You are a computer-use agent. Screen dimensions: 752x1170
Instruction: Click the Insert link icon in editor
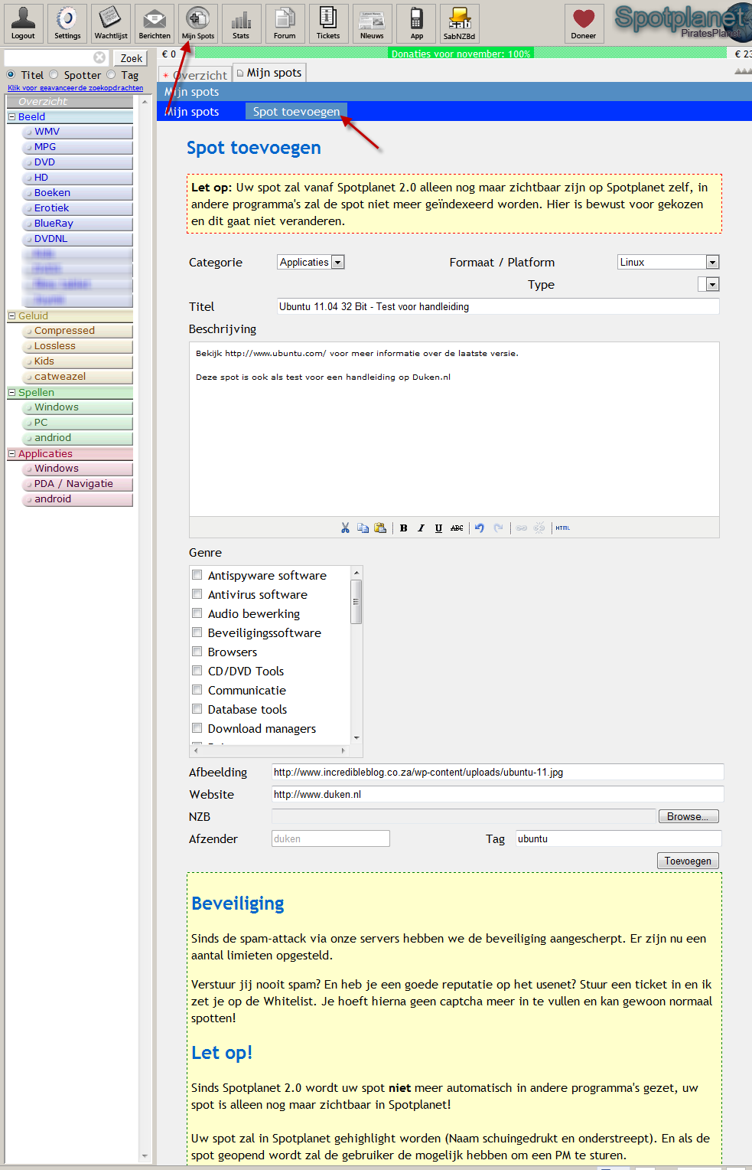[522, 528]
